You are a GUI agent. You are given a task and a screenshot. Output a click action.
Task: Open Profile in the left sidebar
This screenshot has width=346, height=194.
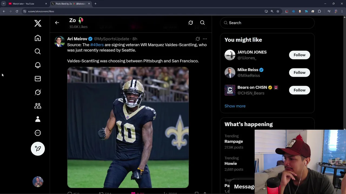(x=38, y=119)
